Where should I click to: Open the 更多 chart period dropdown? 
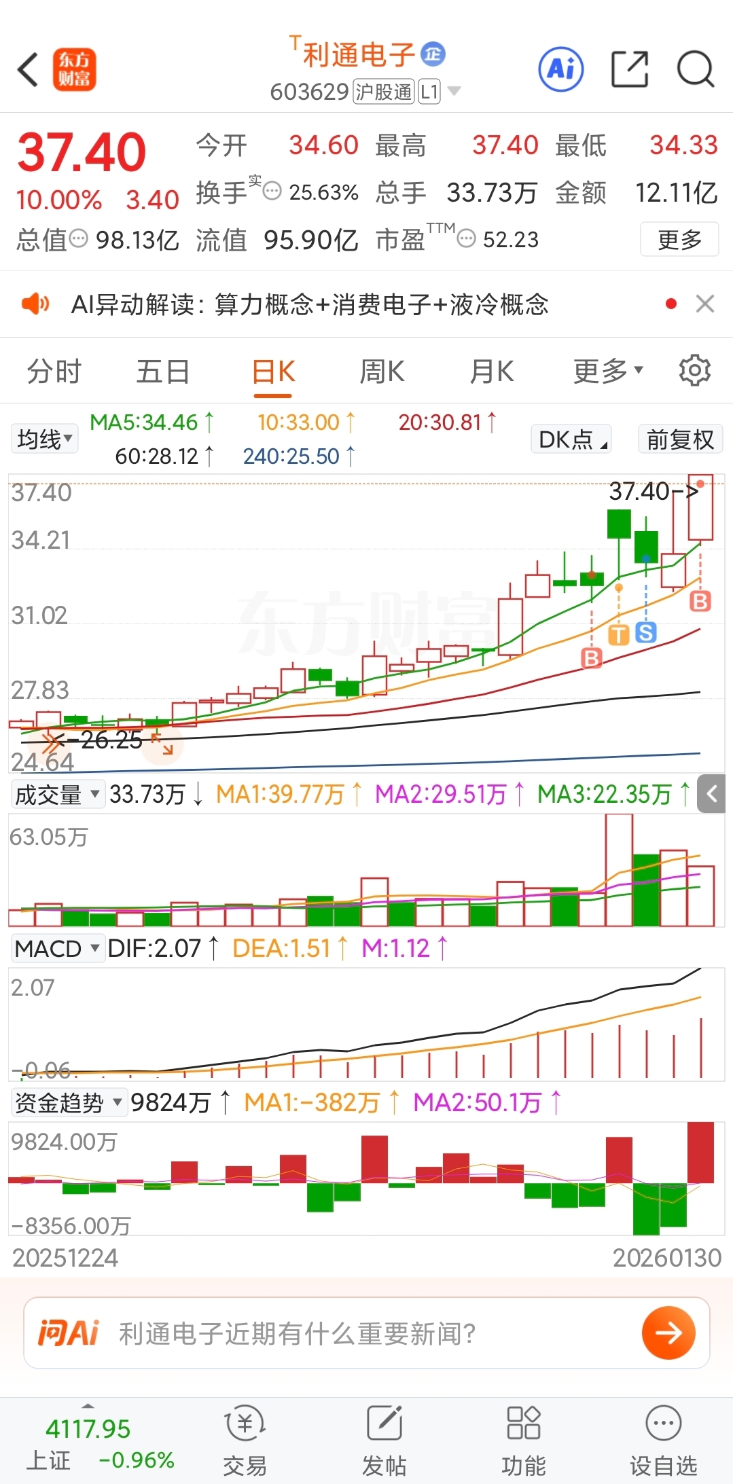coord(607,371)
